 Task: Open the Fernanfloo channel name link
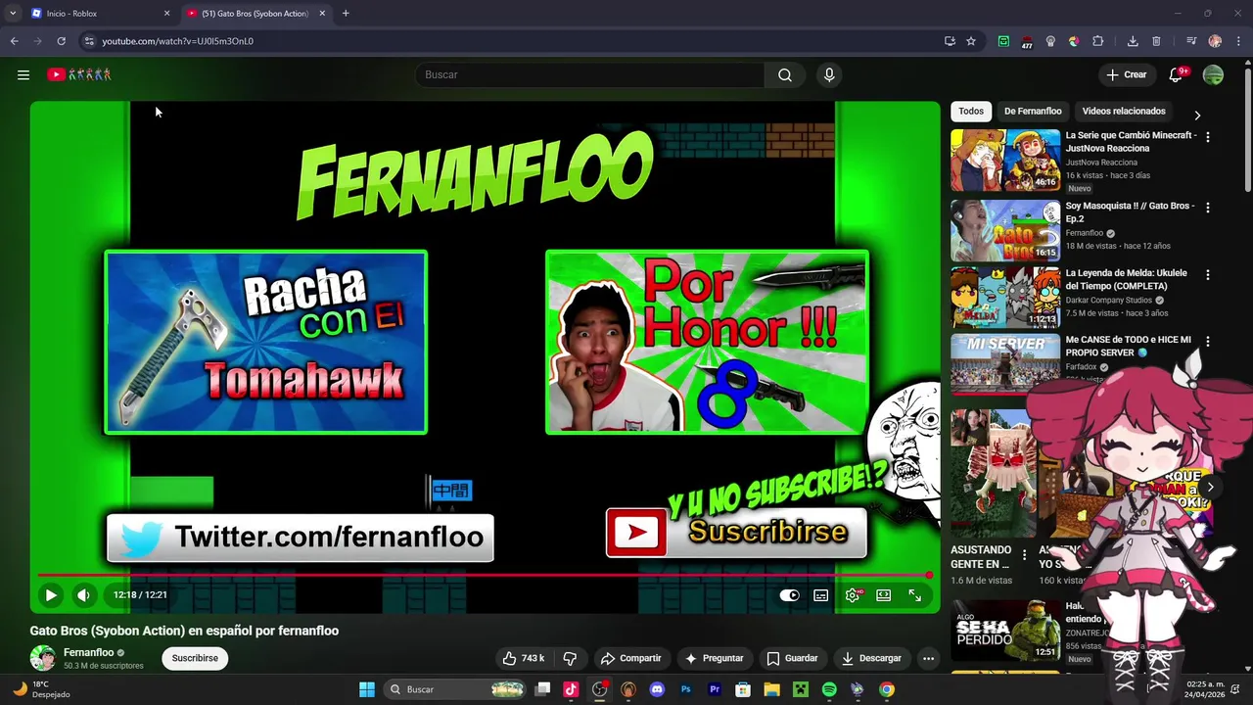click(x=88, y=652)
